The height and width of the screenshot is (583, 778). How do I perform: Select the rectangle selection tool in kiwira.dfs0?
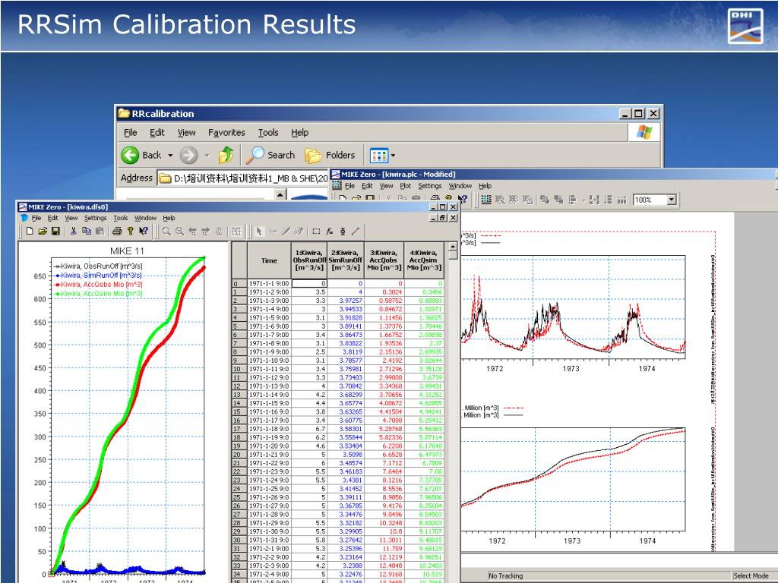point(316,231)
